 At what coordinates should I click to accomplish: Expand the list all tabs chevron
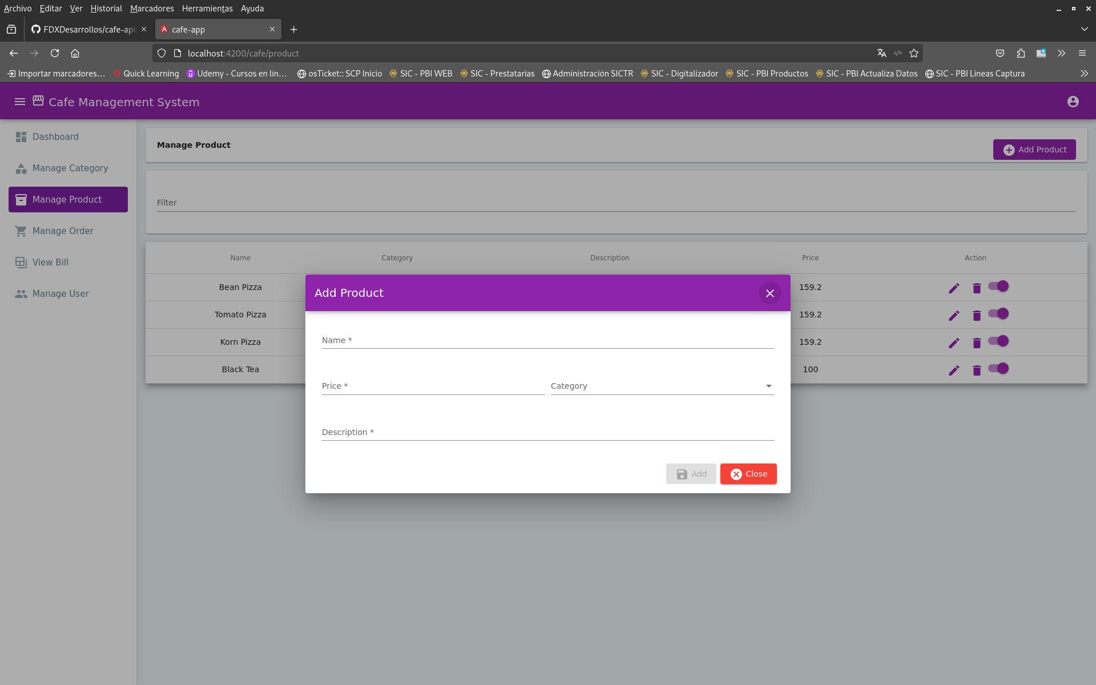1084,29
